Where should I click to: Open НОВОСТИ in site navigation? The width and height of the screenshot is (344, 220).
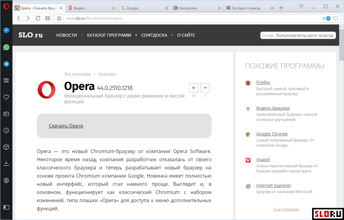click(66, 35)
